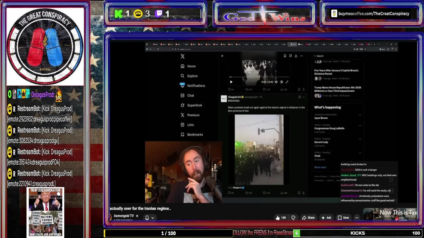424x238 pixels.
Task: Mute the tweet video audio
Action: click(276, 82)
